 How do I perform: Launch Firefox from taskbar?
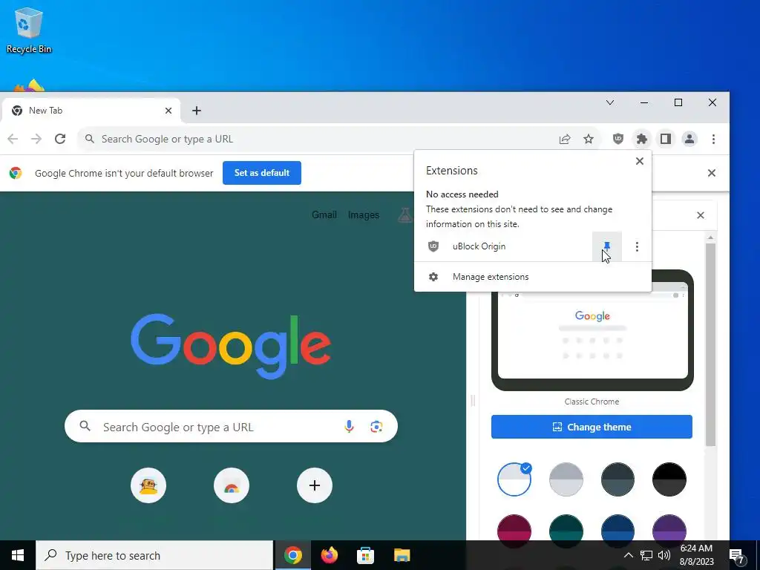click(x=329, y=555)
